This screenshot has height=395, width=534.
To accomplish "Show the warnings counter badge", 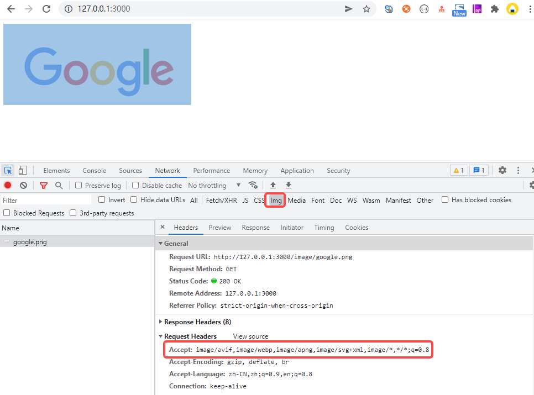I will 459,170.
